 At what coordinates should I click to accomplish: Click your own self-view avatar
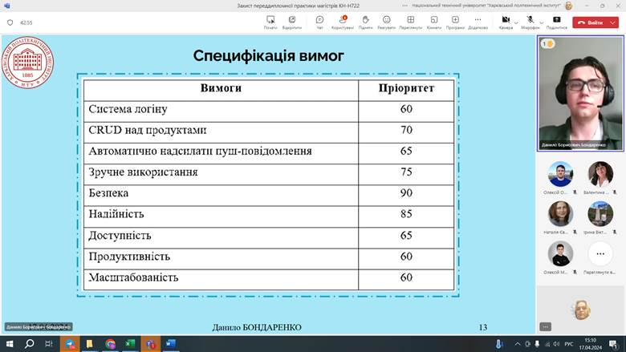coord(581,310)
